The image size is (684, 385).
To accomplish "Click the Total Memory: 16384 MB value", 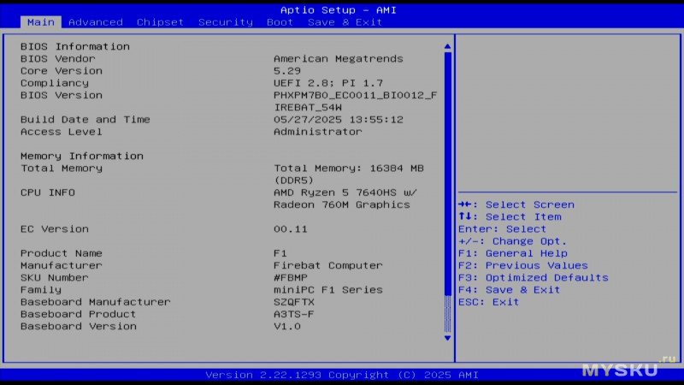I will pos(349,168).
